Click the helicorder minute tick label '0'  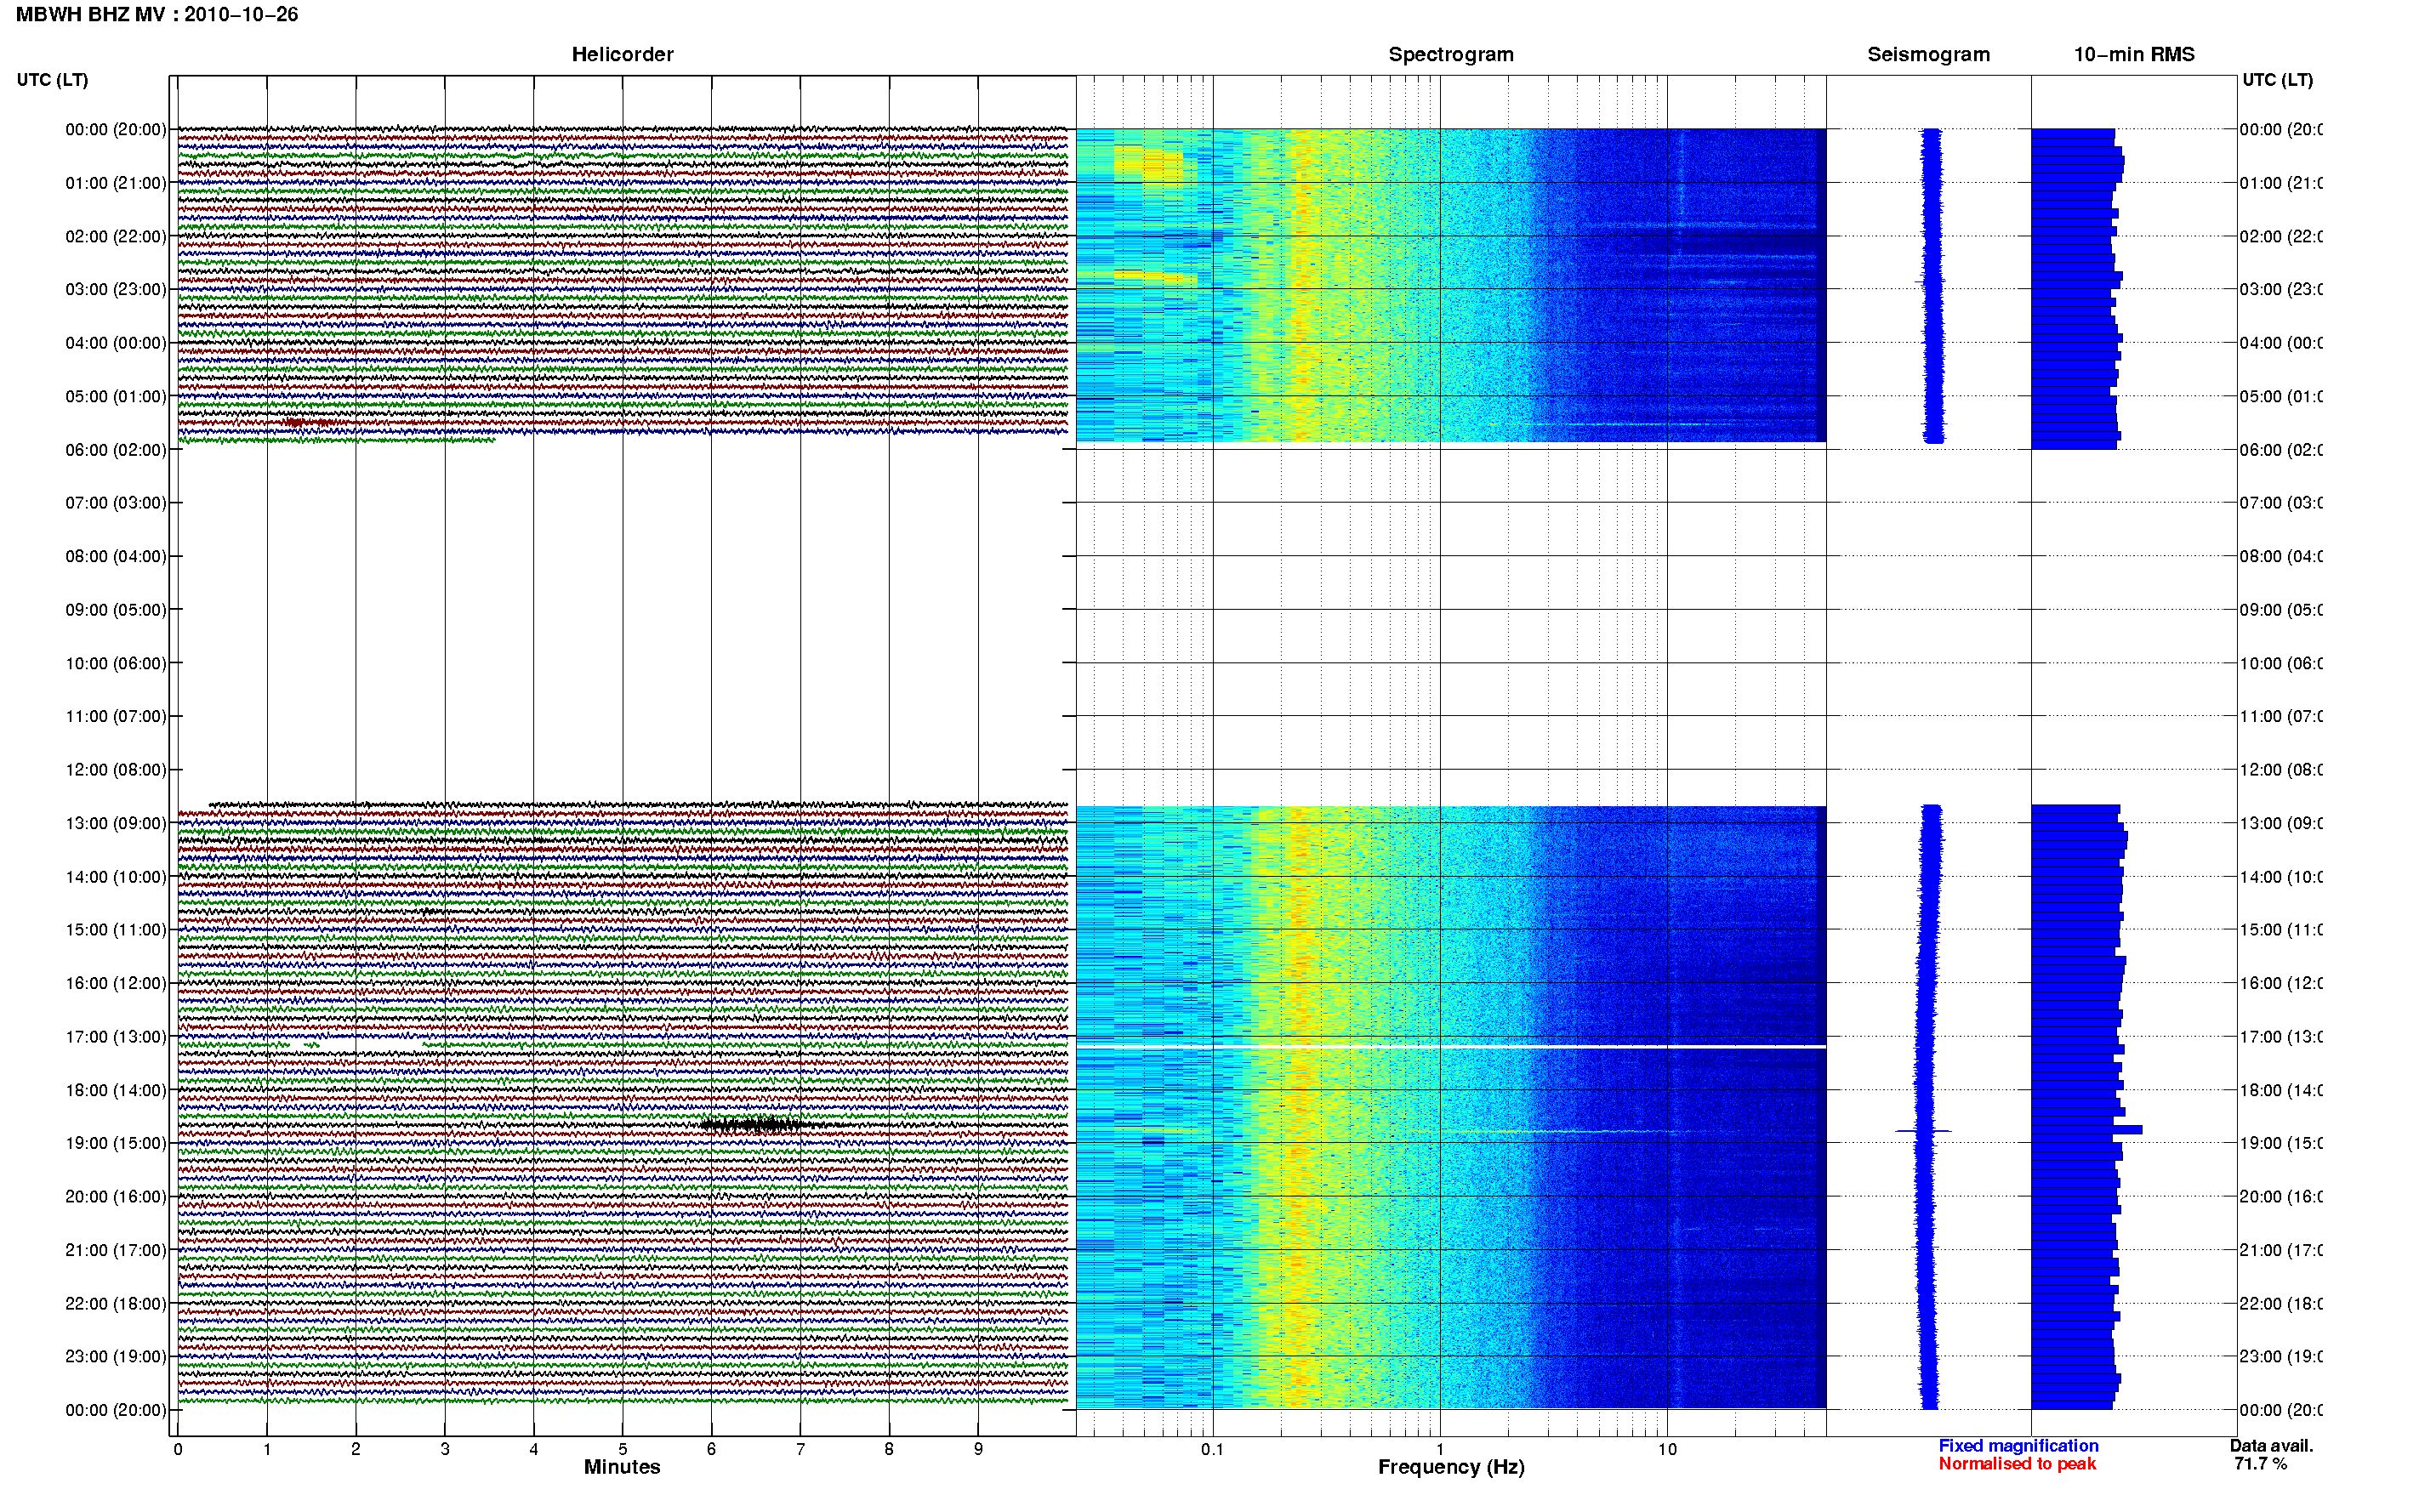pos(178,1449)
